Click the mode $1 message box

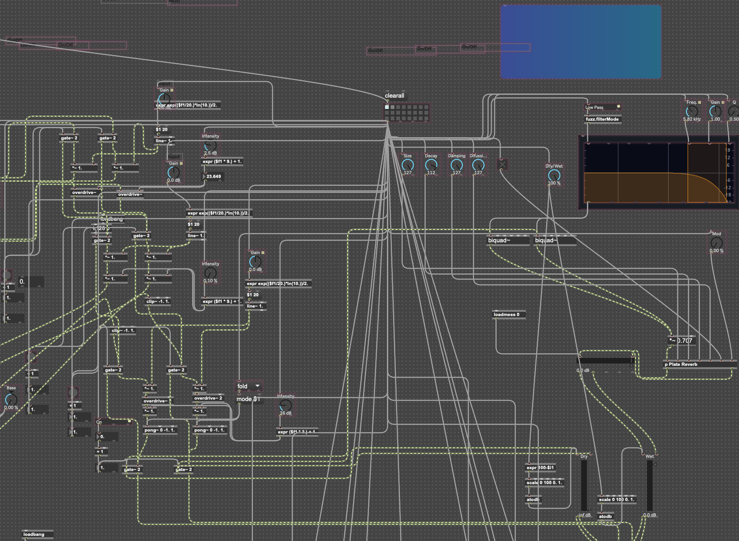pyautogui.click(x=247, y=399)
